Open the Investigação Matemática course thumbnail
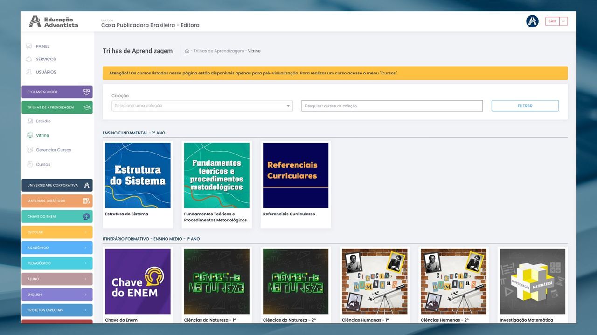 click(533, 281)
